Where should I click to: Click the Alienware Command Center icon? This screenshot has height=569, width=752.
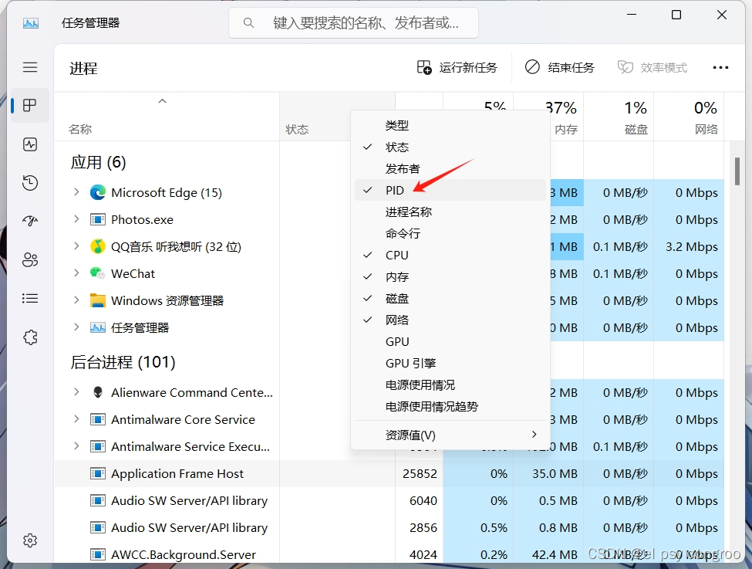(x=98, y=392)
